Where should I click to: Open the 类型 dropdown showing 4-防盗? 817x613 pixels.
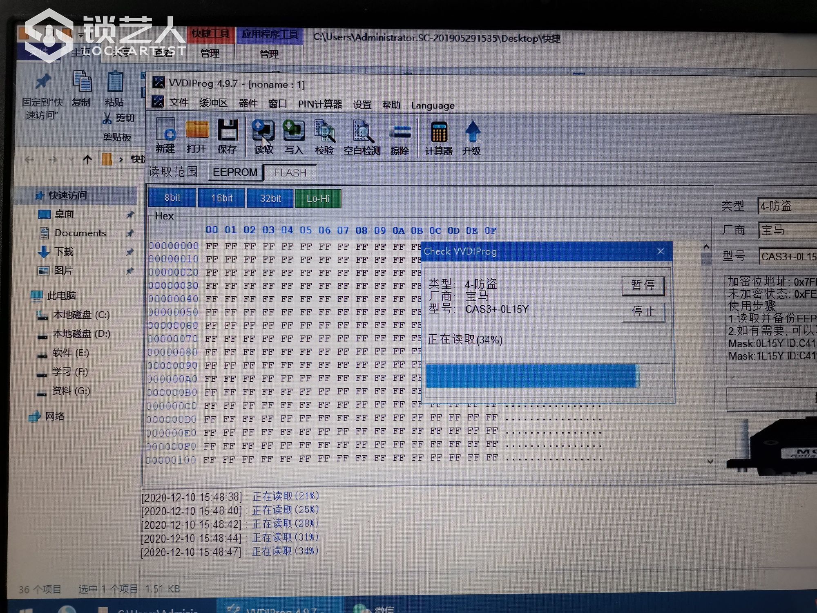coord(787,206)
